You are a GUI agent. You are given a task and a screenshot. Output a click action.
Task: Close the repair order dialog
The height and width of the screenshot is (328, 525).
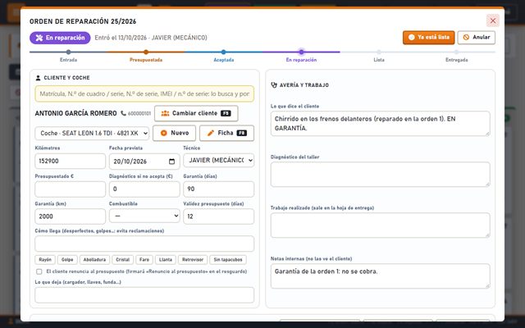tap(492, 20)
